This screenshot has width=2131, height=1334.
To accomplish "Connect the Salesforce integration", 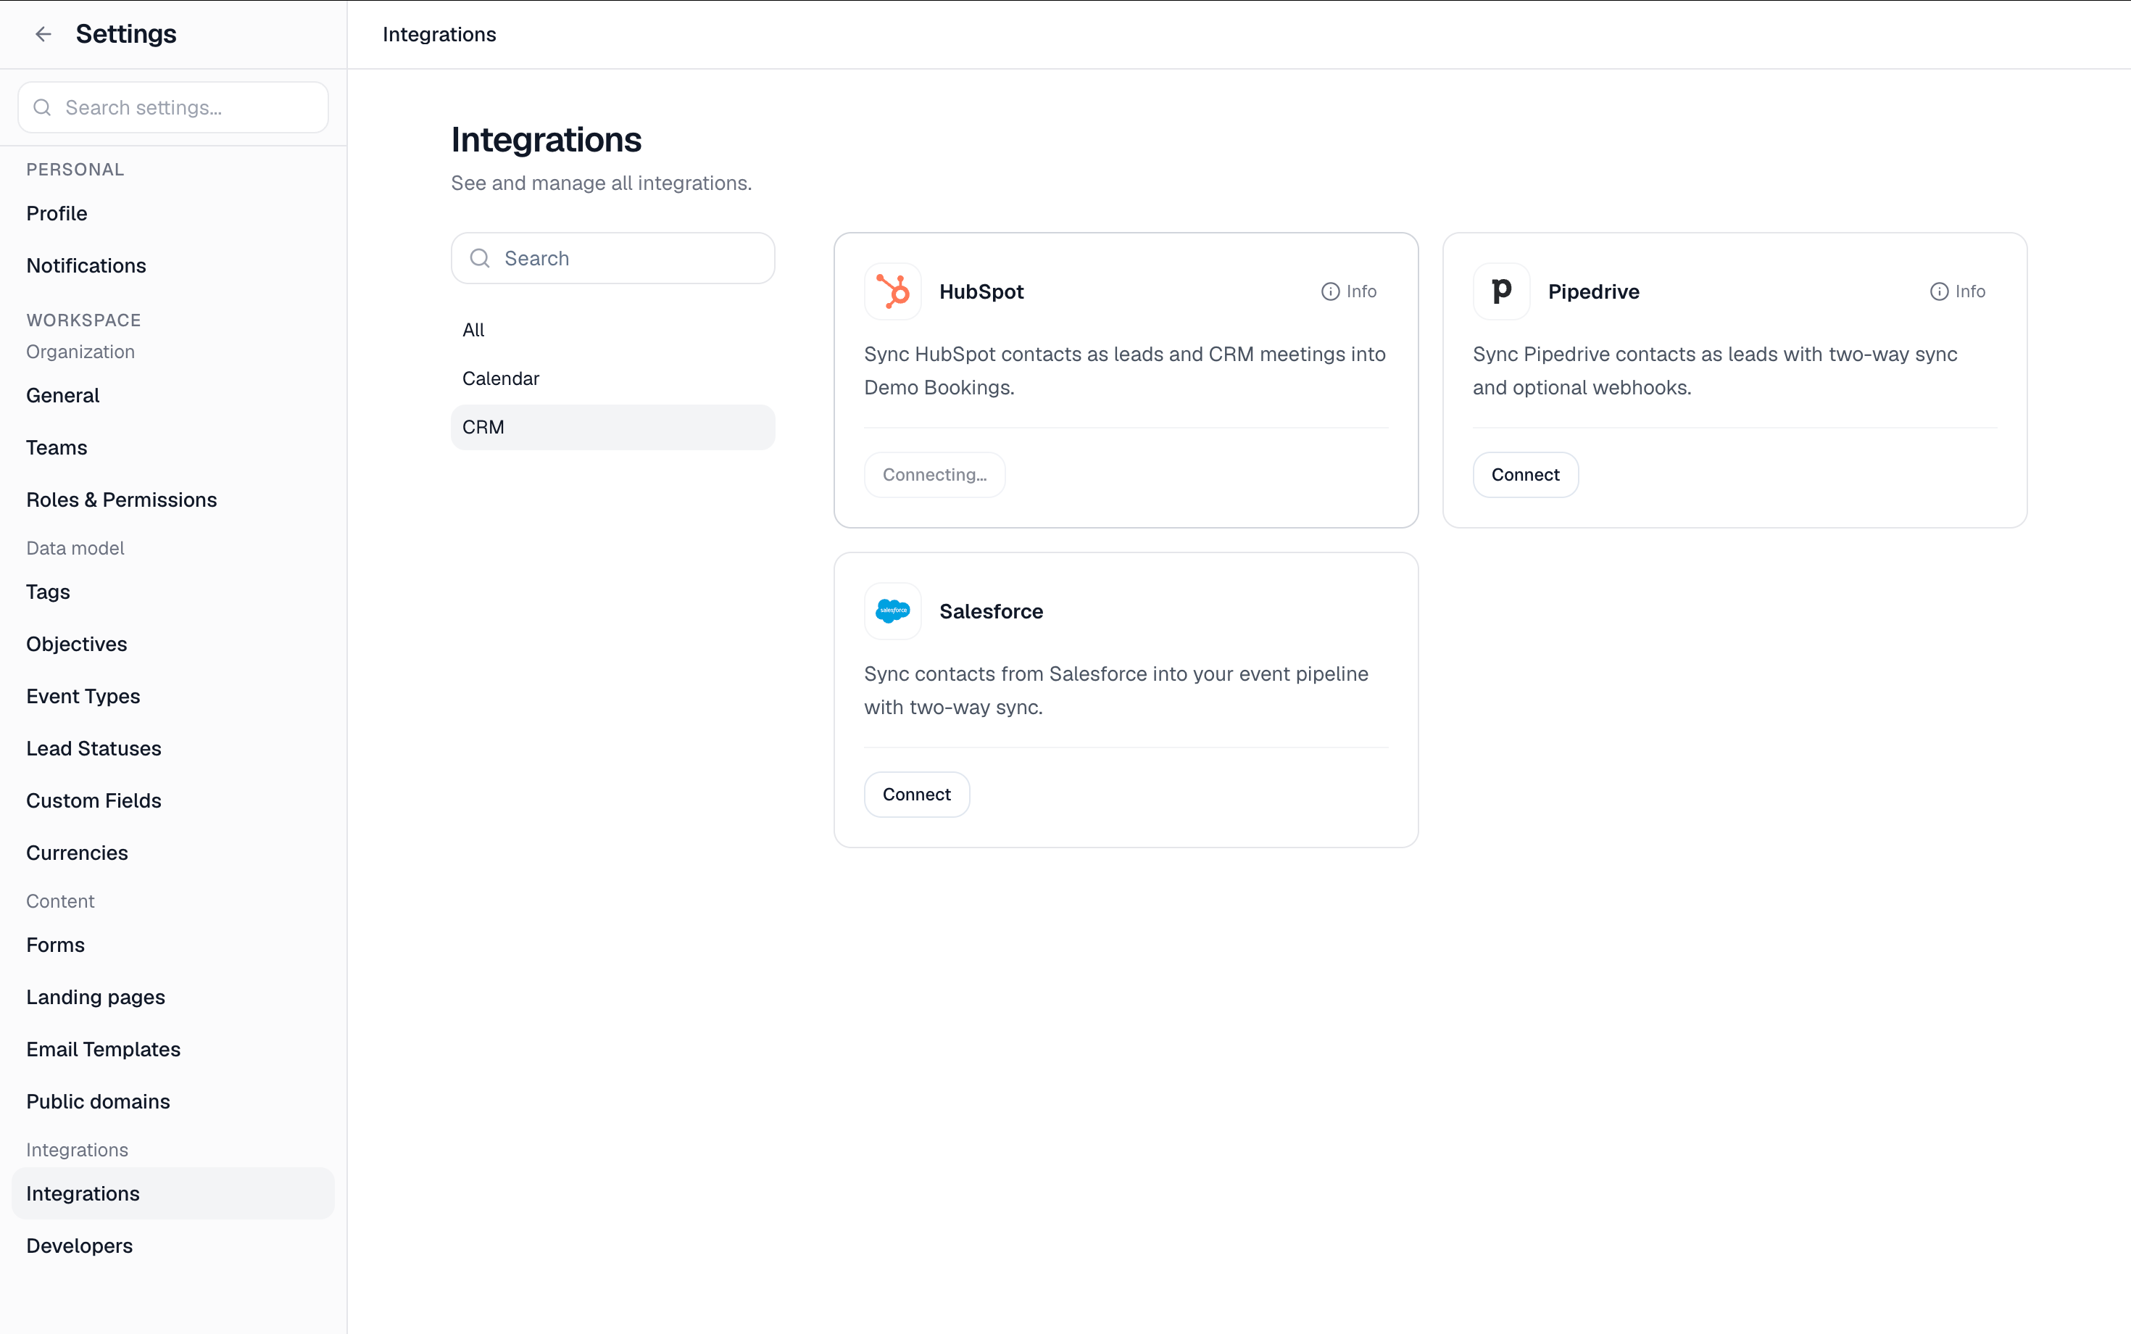I will 916,794.
